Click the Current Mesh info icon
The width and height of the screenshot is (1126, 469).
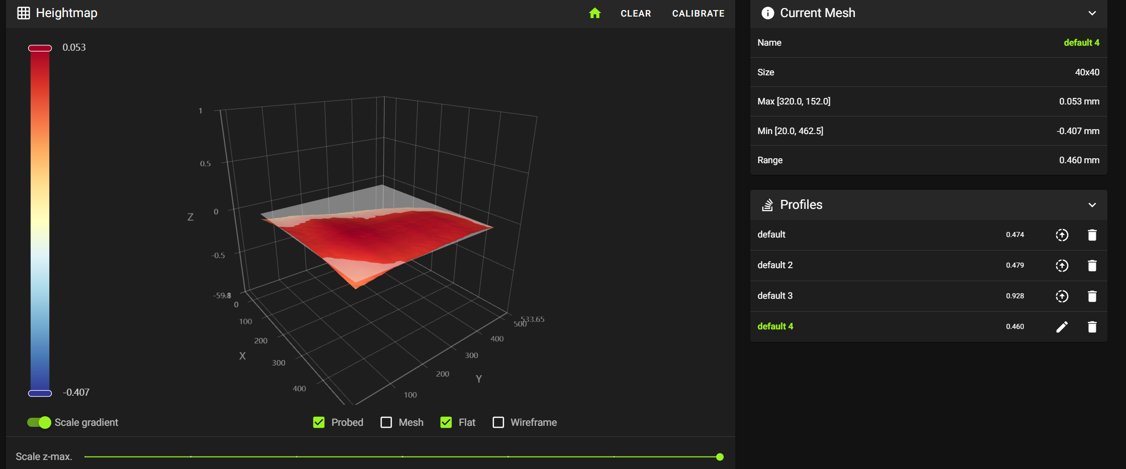(767, 13)
